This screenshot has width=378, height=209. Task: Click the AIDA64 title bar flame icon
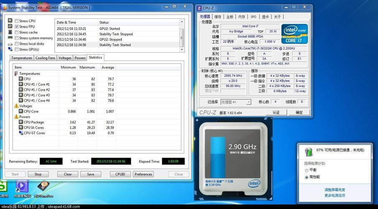point(5,8)
